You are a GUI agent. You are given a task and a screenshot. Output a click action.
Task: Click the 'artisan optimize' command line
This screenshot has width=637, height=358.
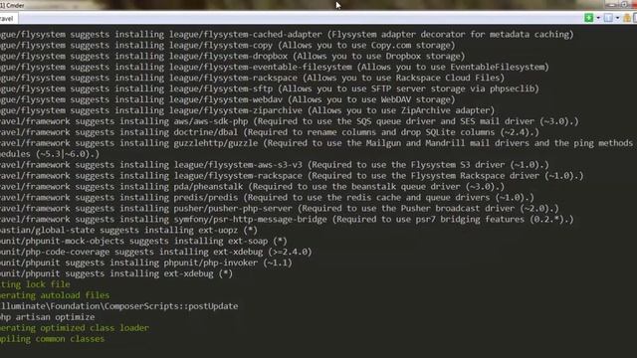pyautogui.click(x=47, y=318)
